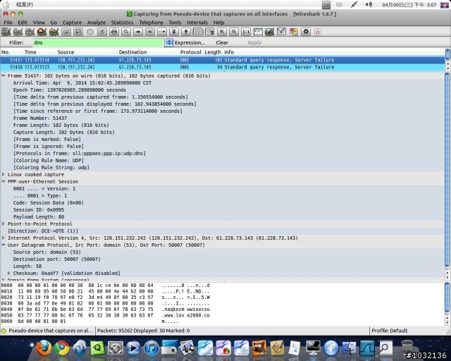Image resolution: width=451 pixels, height=361 pixels.
Task: Toggle auto scroll in live capture
Action: [210, 32]
